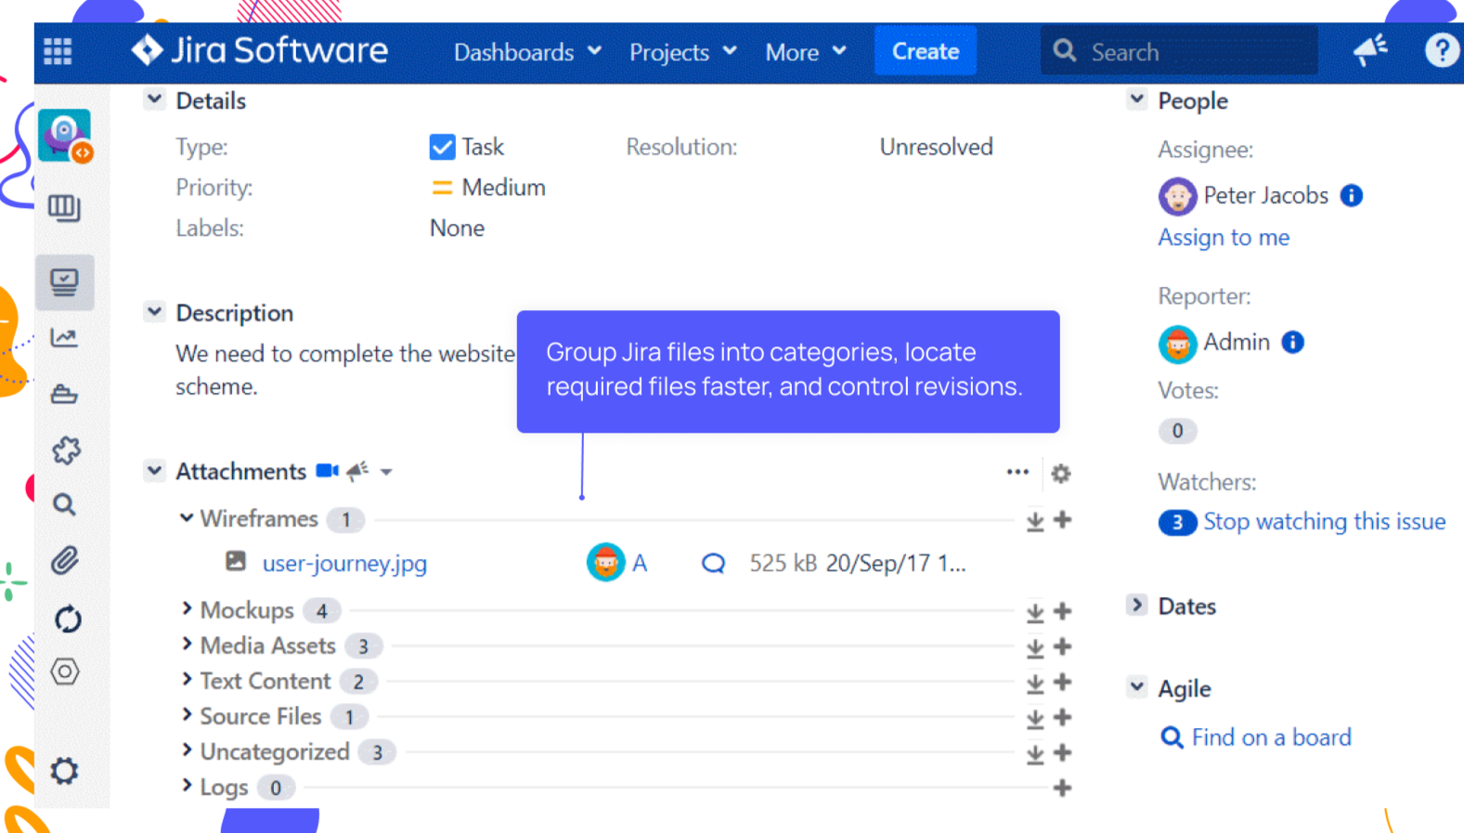
Task: Open the More menu
Action: pyautogui.click(x=806, y=52)
